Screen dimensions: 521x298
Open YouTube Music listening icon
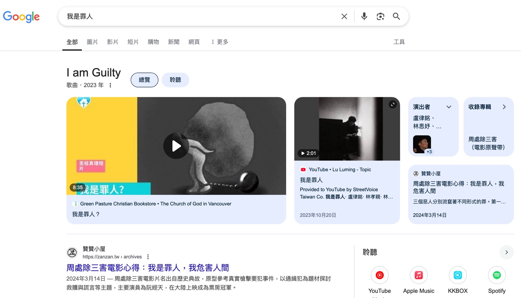point(380,275)
